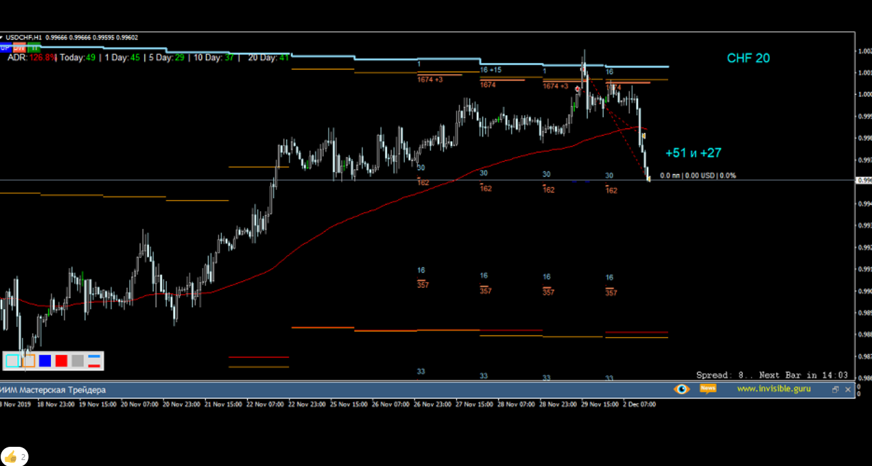The width and height of the screenshot is (872, 466).
Task: Click the green button beside DN
Action: [x=34, y=48]
